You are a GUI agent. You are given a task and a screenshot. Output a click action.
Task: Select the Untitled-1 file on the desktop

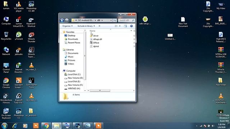pos(170,37)
